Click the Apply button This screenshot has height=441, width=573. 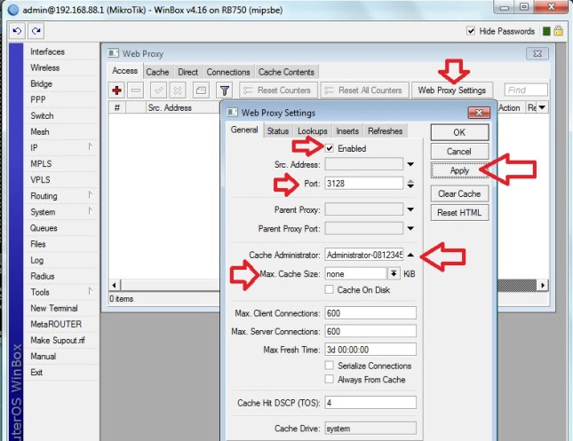(x=459, y=170)
